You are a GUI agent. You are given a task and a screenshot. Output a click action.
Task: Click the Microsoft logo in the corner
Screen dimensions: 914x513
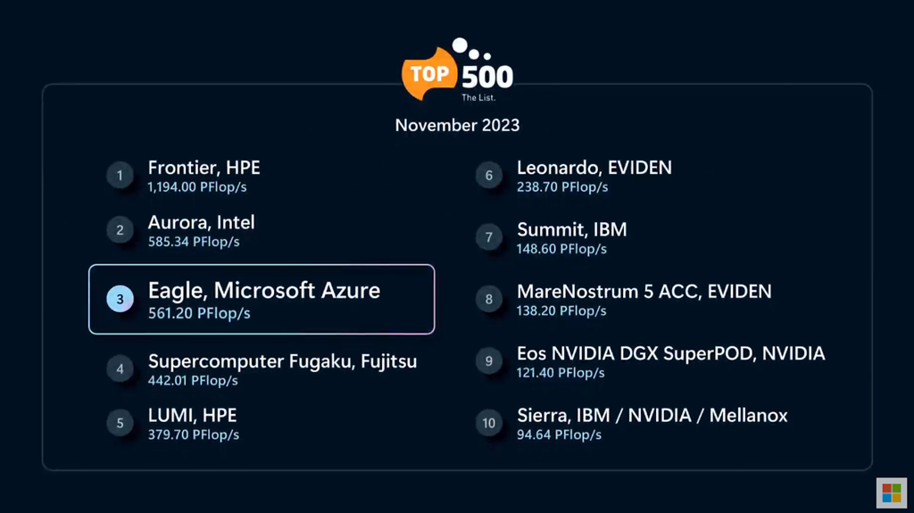coord(891,492)
